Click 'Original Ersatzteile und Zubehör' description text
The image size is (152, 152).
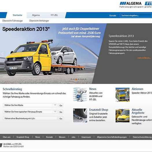[98, 117]
